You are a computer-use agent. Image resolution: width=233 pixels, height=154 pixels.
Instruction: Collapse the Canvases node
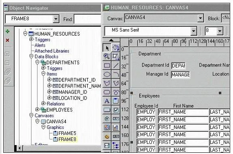point(31,115)
